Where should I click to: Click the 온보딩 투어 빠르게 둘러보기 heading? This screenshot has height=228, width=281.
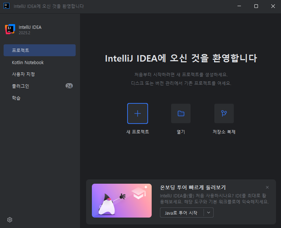click(x=193, y=188)
